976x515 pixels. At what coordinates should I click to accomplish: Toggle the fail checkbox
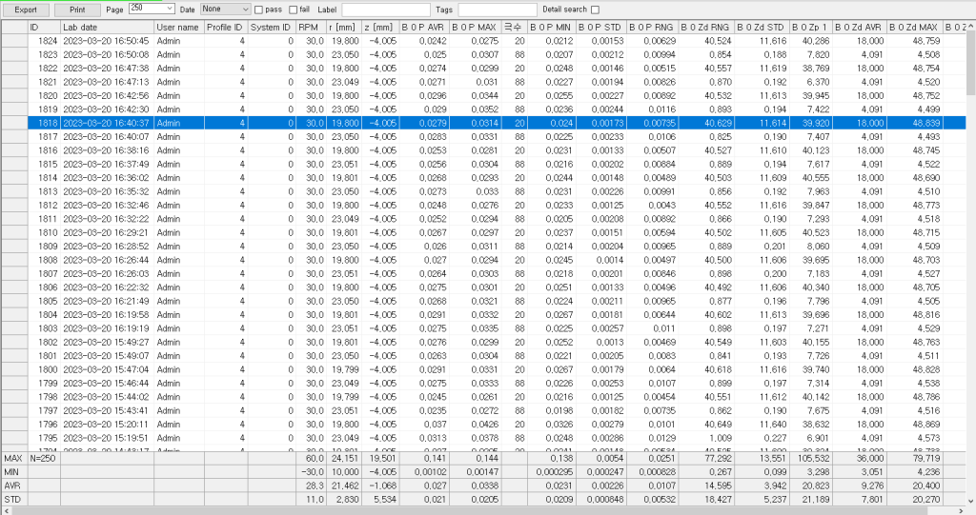coord(292,10)
